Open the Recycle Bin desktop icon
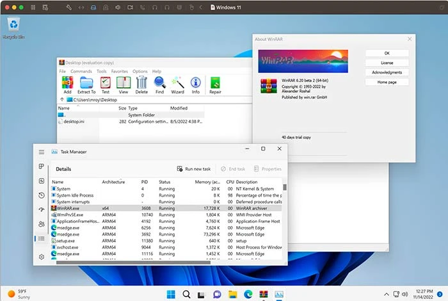Image resolution: width=448 pixels, height=301 pixels. tap(13, 28)
